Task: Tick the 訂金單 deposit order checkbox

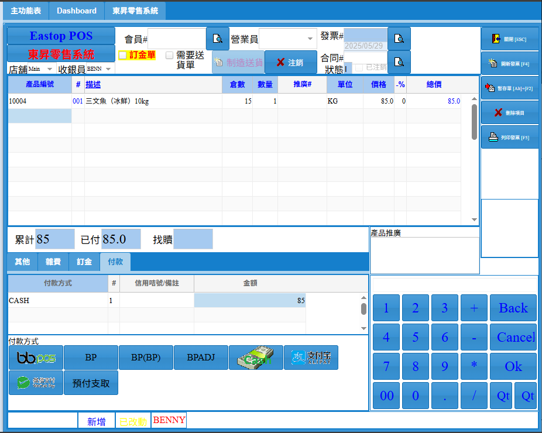Action: pos(122,55)
